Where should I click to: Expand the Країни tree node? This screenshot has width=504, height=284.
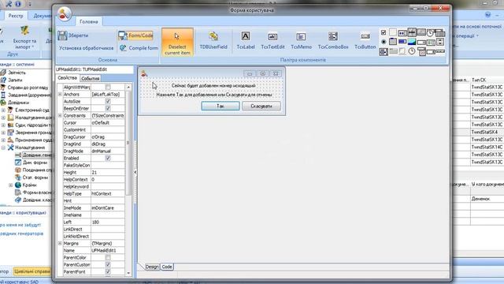(x=11, y=185)
